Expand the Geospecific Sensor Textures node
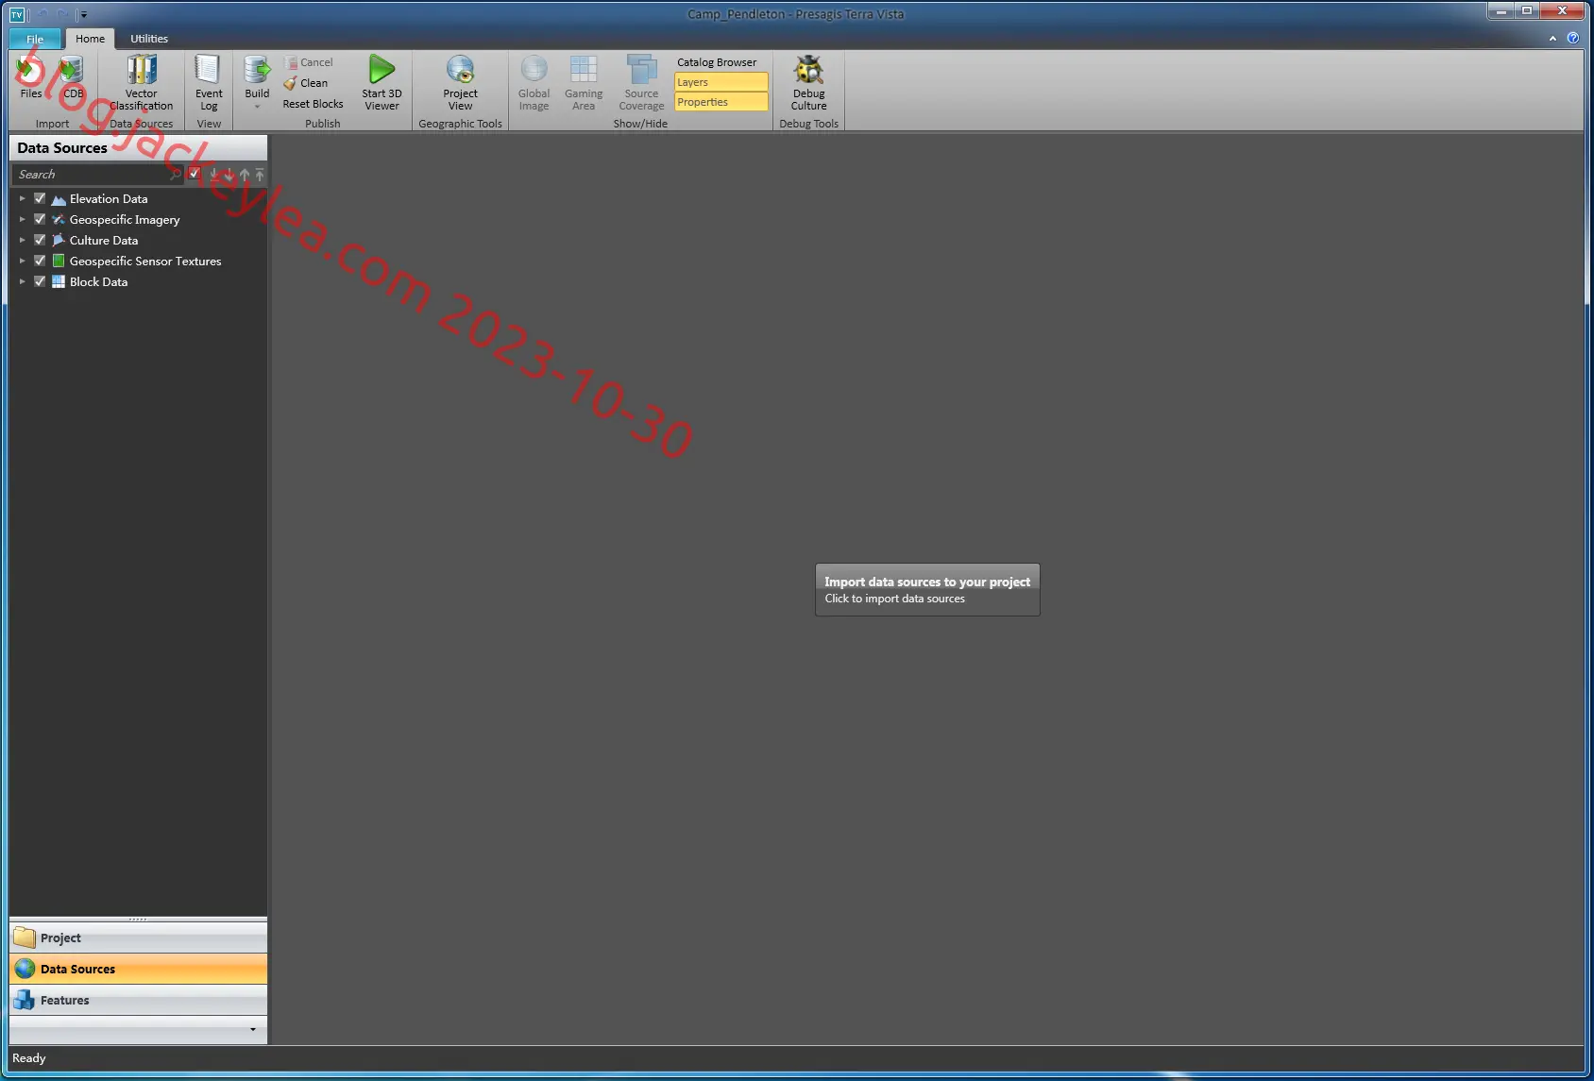Screen dimensions: 1594x1081 point(23,261)
